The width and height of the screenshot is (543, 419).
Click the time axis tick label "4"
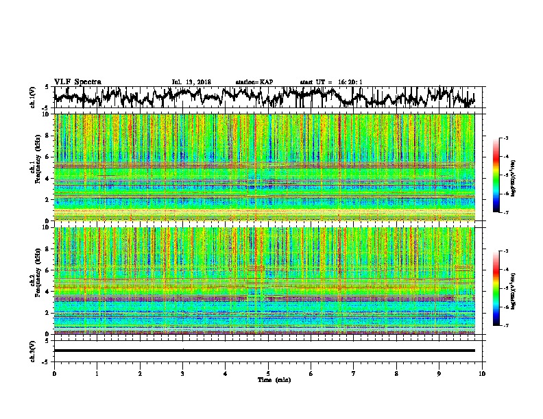[x=226, y=374]
